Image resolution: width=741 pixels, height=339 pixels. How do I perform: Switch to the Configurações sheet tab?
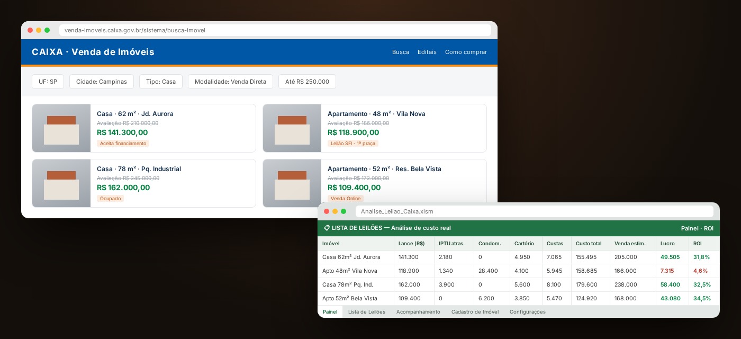point(528,312)
